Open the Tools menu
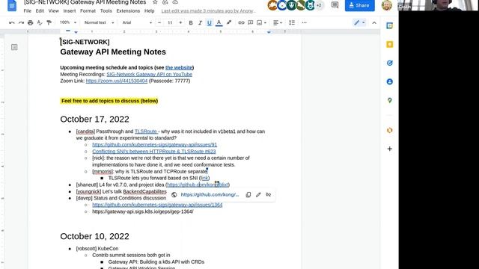The width and height of the screenshot is (479, 269). pos(106,10)
